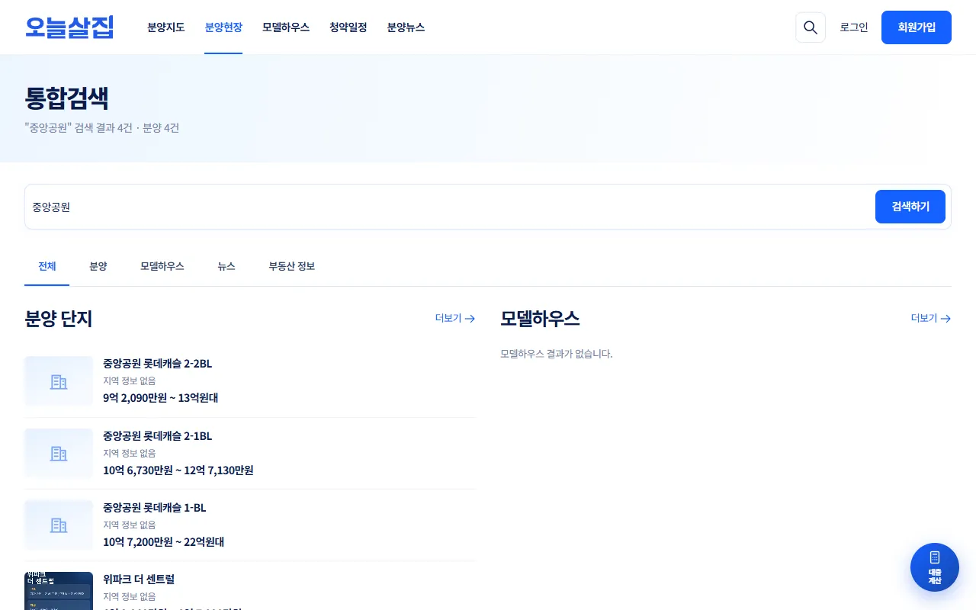This screenshot has height=610, width=976.
Task: Click the 검색하기 button
Action: point(910,207)
